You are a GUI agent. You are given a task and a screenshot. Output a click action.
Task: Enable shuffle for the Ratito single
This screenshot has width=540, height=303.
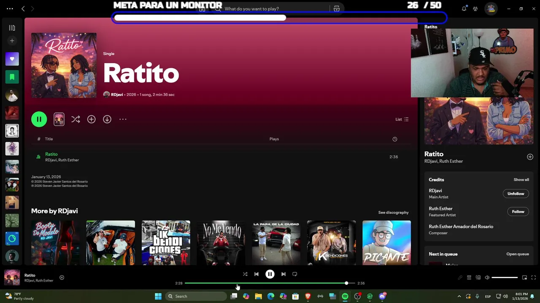click(76, 120)
